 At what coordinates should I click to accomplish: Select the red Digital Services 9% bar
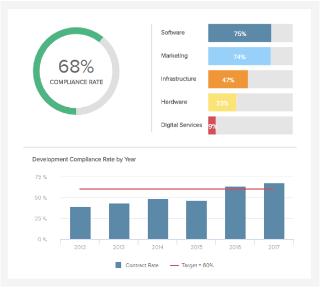[x=212, y=125]
